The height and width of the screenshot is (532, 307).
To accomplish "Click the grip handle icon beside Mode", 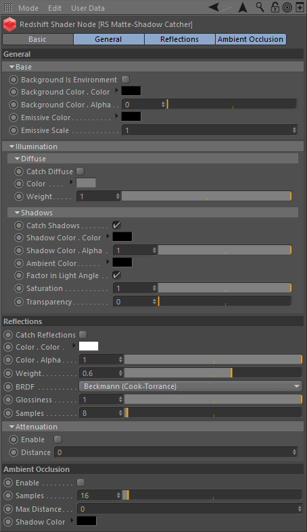I will point(8,8).
